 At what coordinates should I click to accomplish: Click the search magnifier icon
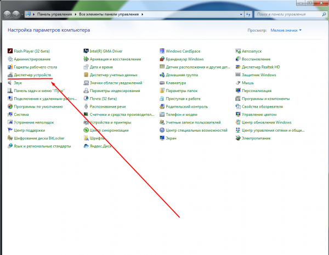[x=324, y=14]
